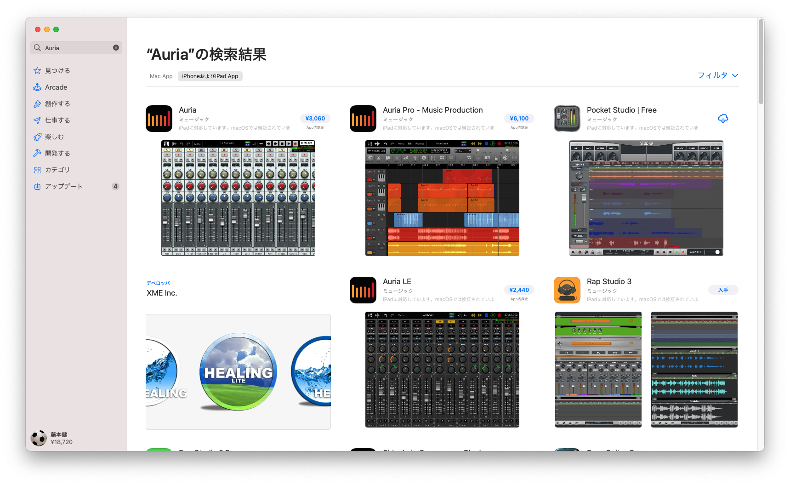
Task: Open the Auria app title
Action: [x=188, y=110]
